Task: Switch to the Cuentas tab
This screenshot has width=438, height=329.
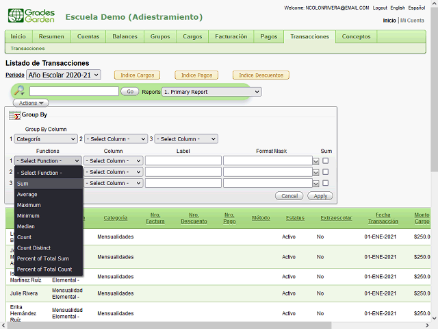Action: click(88, 36)
